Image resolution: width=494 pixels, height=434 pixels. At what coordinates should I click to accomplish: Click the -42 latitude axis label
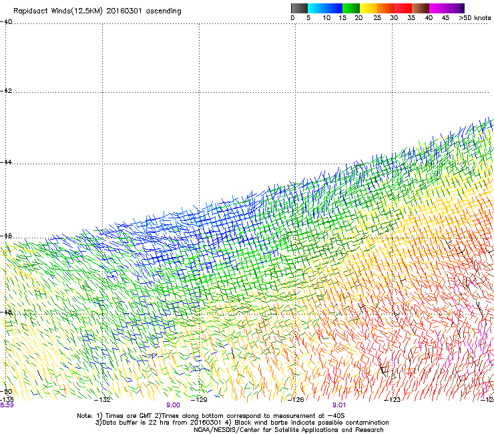click(x=6, y=90)
